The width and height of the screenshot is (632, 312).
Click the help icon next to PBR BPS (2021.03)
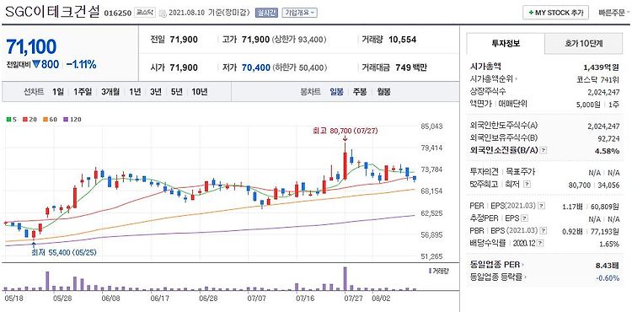click(544, 231)
